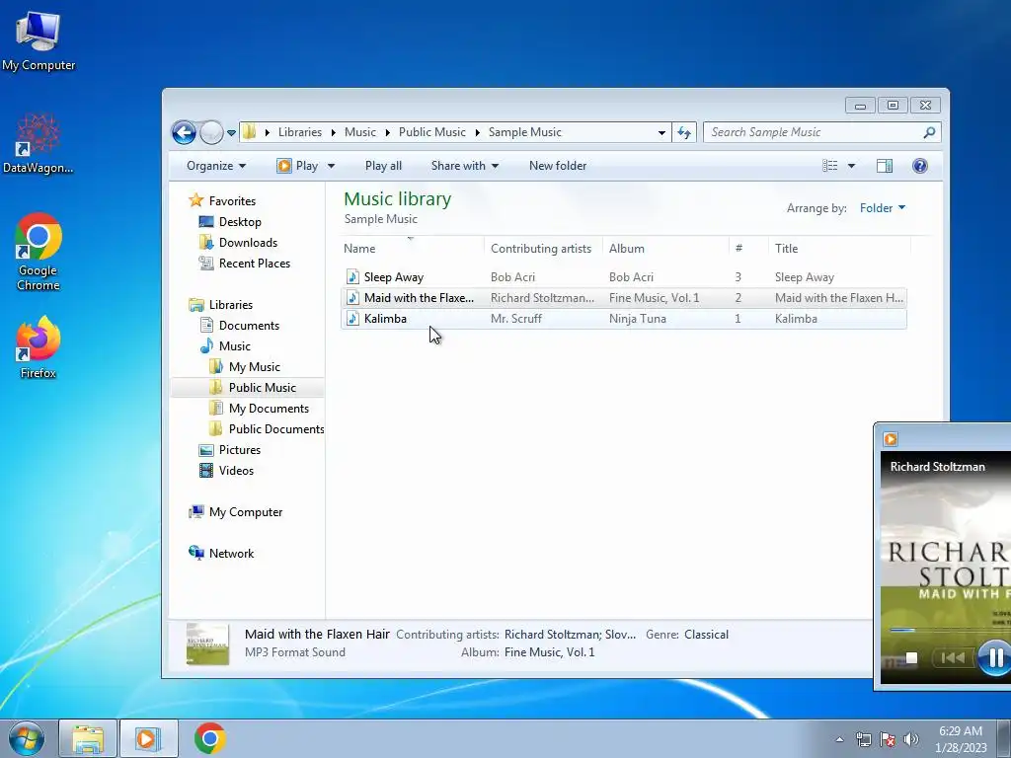Sort by the # track number column
Viewport: 1011px width, 758px height.
point(748,248)
